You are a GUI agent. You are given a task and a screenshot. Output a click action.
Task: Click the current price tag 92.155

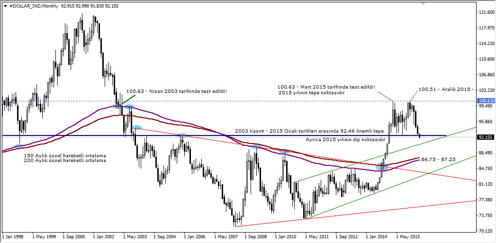tap(487, 137)
